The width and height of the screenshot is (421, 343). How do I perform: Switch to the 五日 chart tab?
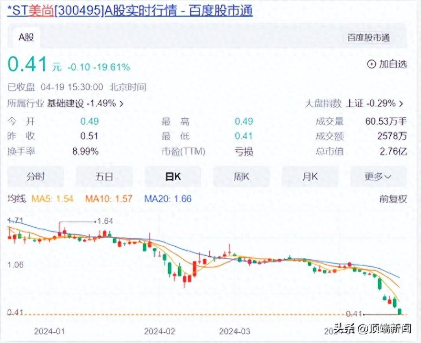pyautogui.click(x=104, y=177)
